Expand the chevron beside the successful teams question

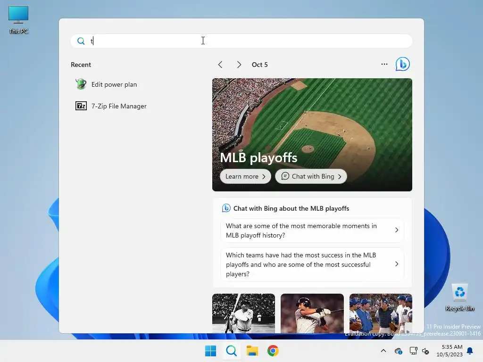397,264
